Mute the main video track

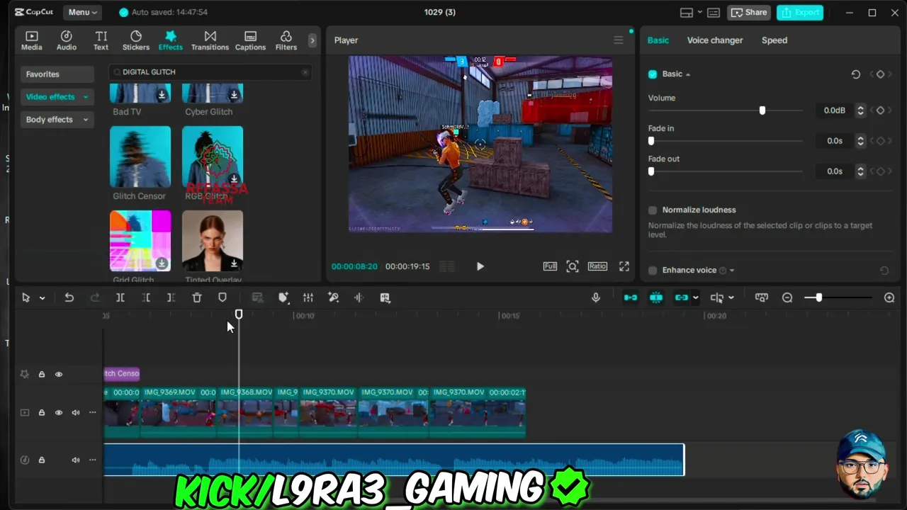[76, 413]
